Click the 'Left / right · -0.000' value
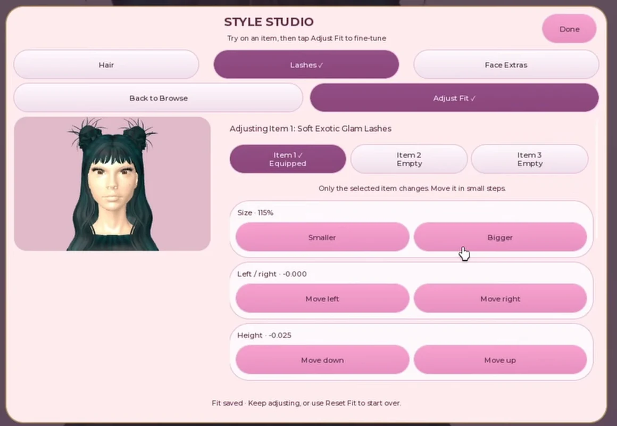Viewport: 617px width, 426px height. tap(272, 274)
